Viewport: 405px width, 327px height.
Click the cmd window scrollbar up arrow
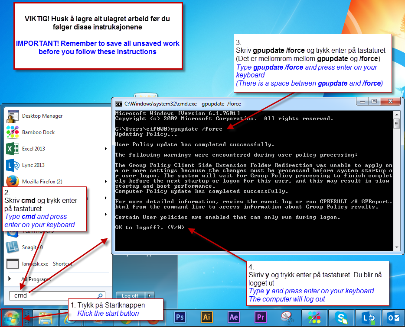click(396, 113)
